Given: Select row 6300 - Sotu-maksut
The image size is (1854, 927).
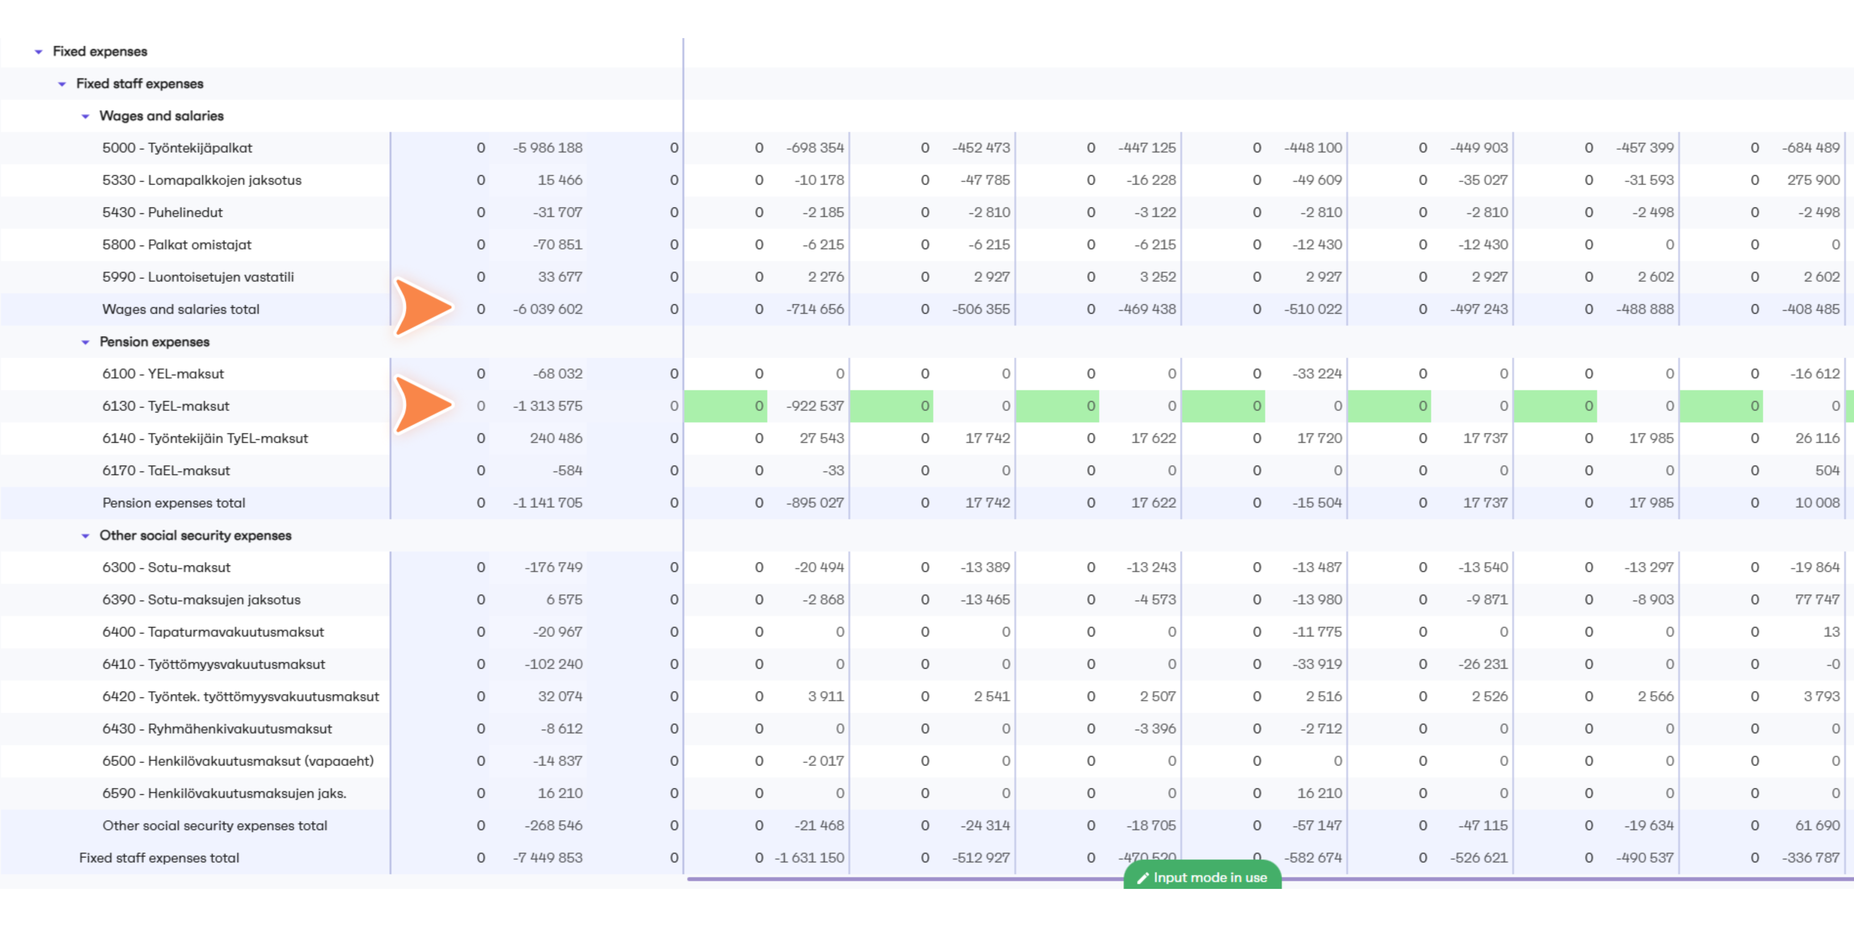Looking at the screenshot, I should point(166,568).
